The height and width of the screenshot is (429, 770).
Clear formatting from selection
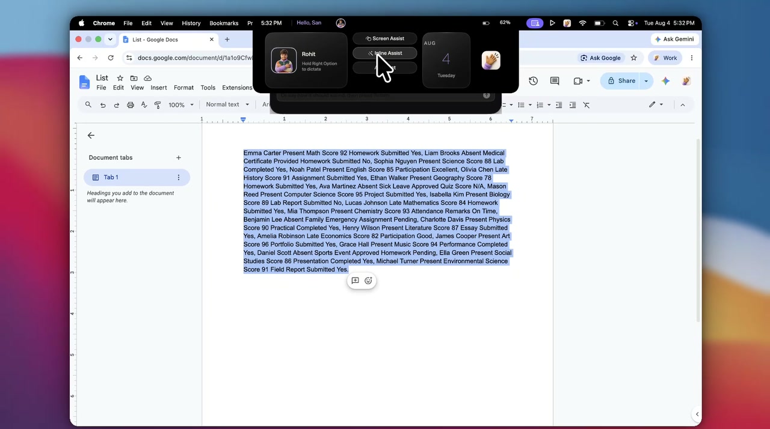point(586,105)
